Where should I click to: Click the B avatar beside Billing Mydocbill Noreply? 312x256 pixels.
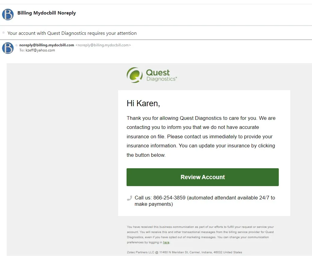pyautogui.click(x=8, y=14)
